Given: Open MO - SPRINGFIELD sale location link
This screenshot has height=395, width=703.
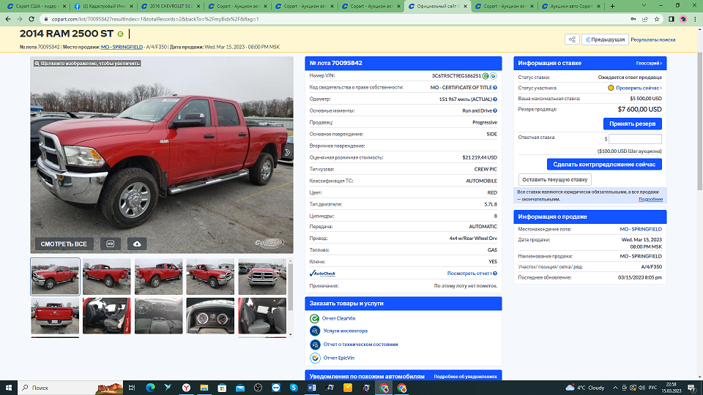Looking at the screenshot, I should tap(641, 229).
